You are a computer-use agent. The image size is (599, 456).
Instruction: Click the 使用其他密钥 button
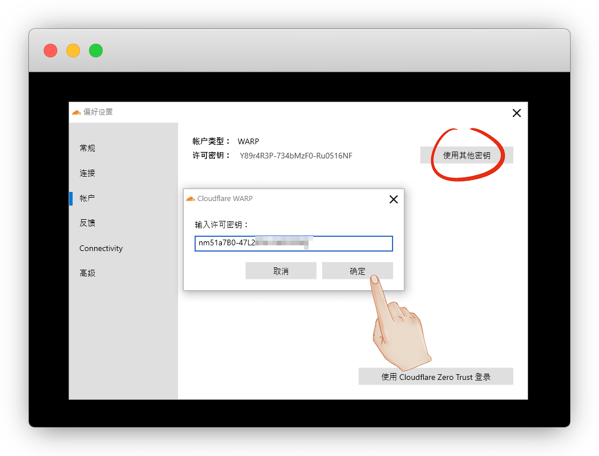[466, 156]
